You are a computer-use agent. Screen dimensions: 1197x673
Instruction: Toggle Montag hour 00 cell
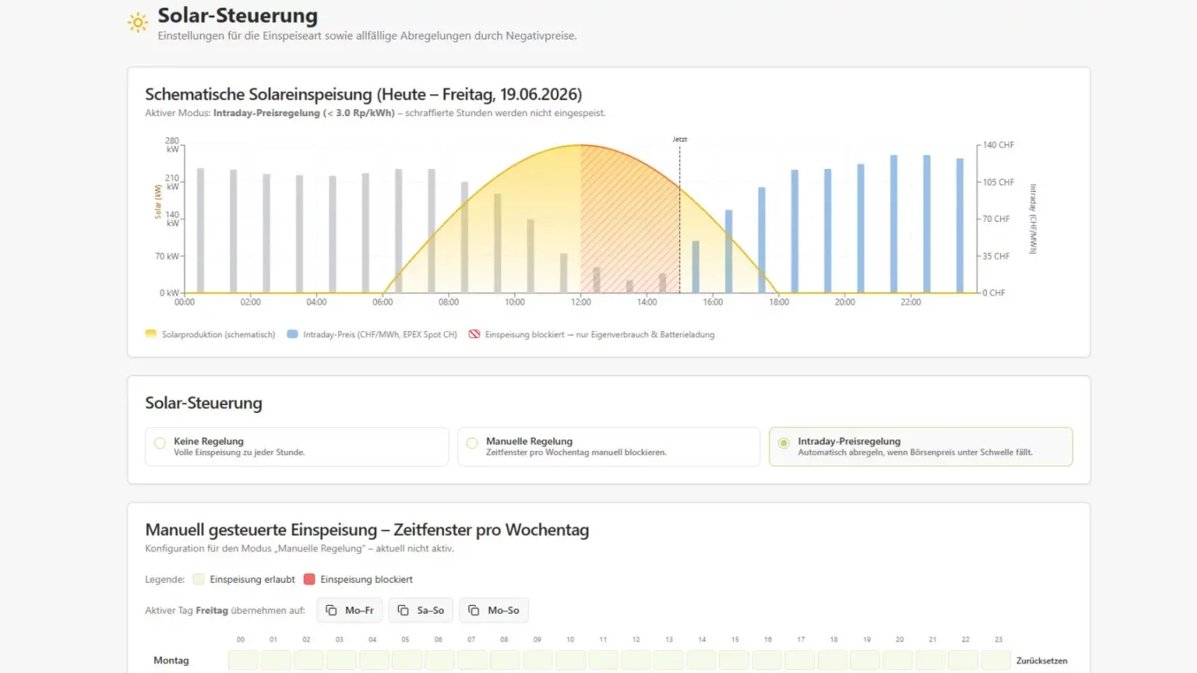(x=243, y=660)
